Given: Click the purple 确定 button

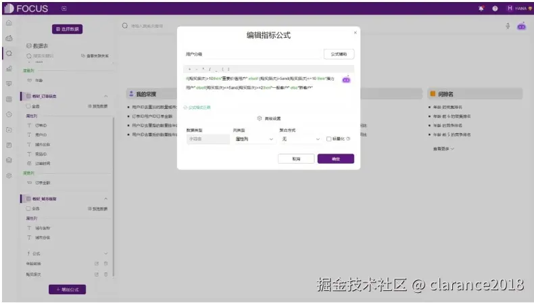Looking at the screenshot, I should point(336,159).
